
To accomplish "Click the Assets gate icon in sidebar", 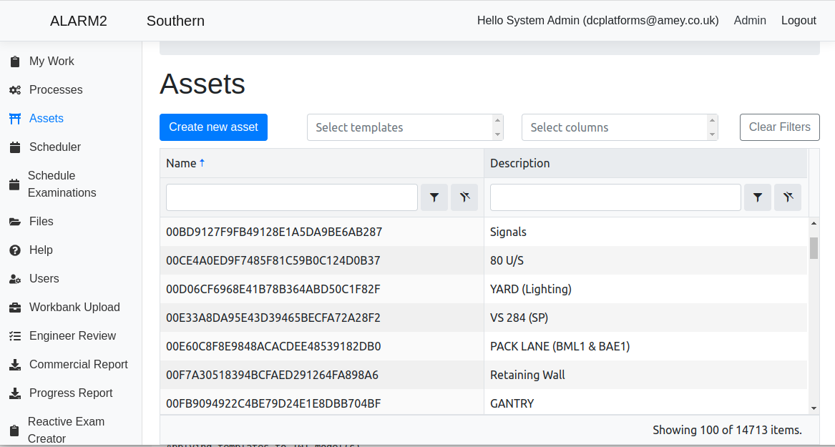I will pyautogui.click(x=15, y=119).
